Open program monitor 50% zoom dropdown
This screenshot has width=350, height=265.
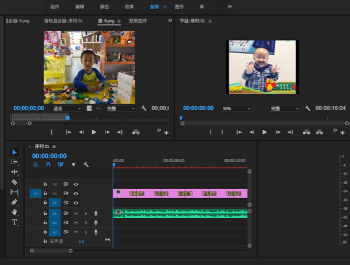coord(236,108)
